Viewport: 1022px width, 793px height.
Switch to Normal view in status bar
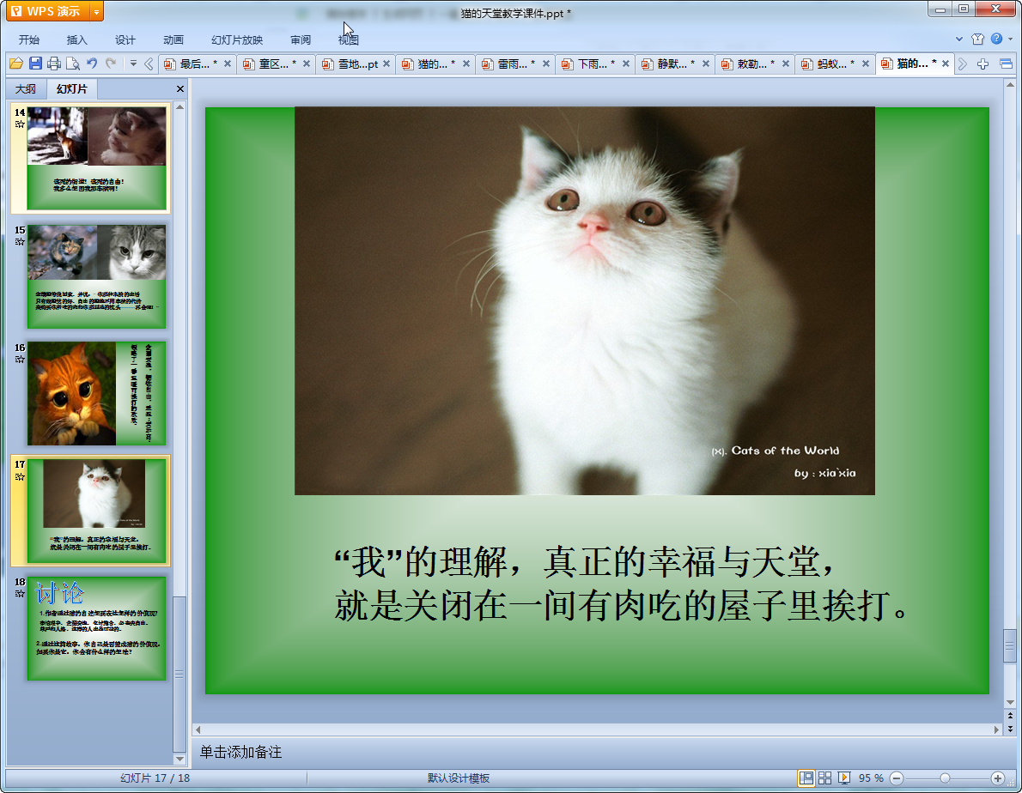tap(806, 778)
